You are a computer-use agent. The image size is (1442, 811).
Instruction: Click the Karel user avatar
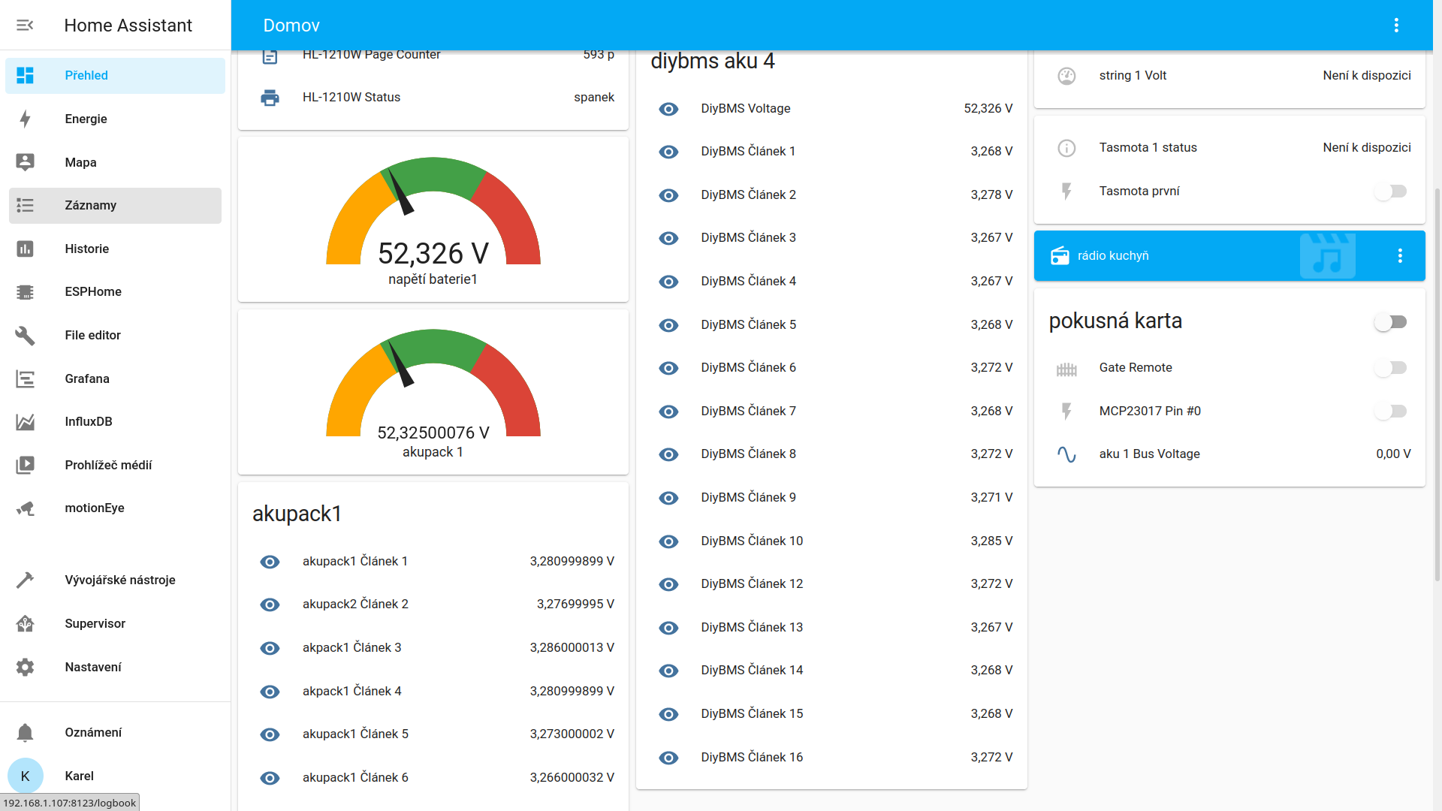pos(25,776)
